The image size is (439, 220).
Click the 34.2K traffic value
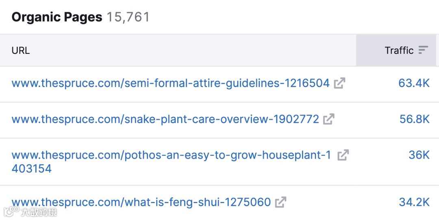click(414, 202)
